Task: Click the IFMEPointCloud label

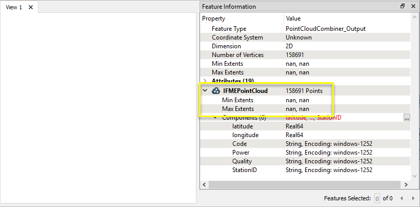Action: pyautogui.click(x=245, y=91)
